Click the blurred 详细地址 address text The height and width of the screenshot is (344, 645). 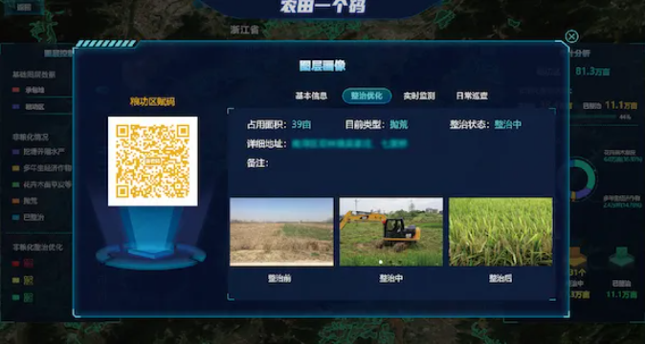pos(349,144)
